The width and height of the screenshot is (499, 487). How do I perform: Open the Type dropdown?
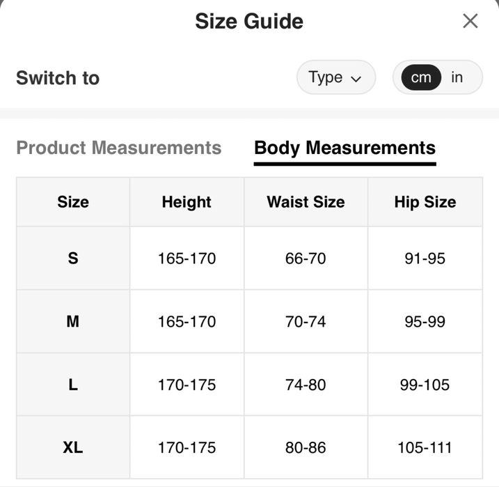point(335,77)
